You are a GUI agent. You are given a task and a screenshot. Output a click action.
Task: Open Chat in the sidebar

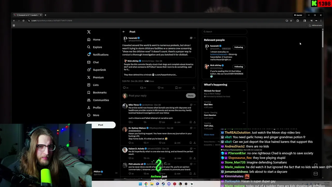pyautogui.click(x=93, y=62)
